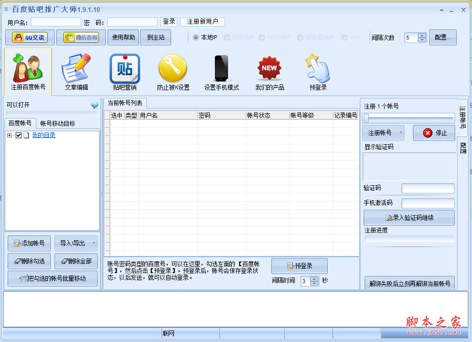Screen dimensions: 472x342
Task: Select the 本地IP radio button
Action: 196,37
